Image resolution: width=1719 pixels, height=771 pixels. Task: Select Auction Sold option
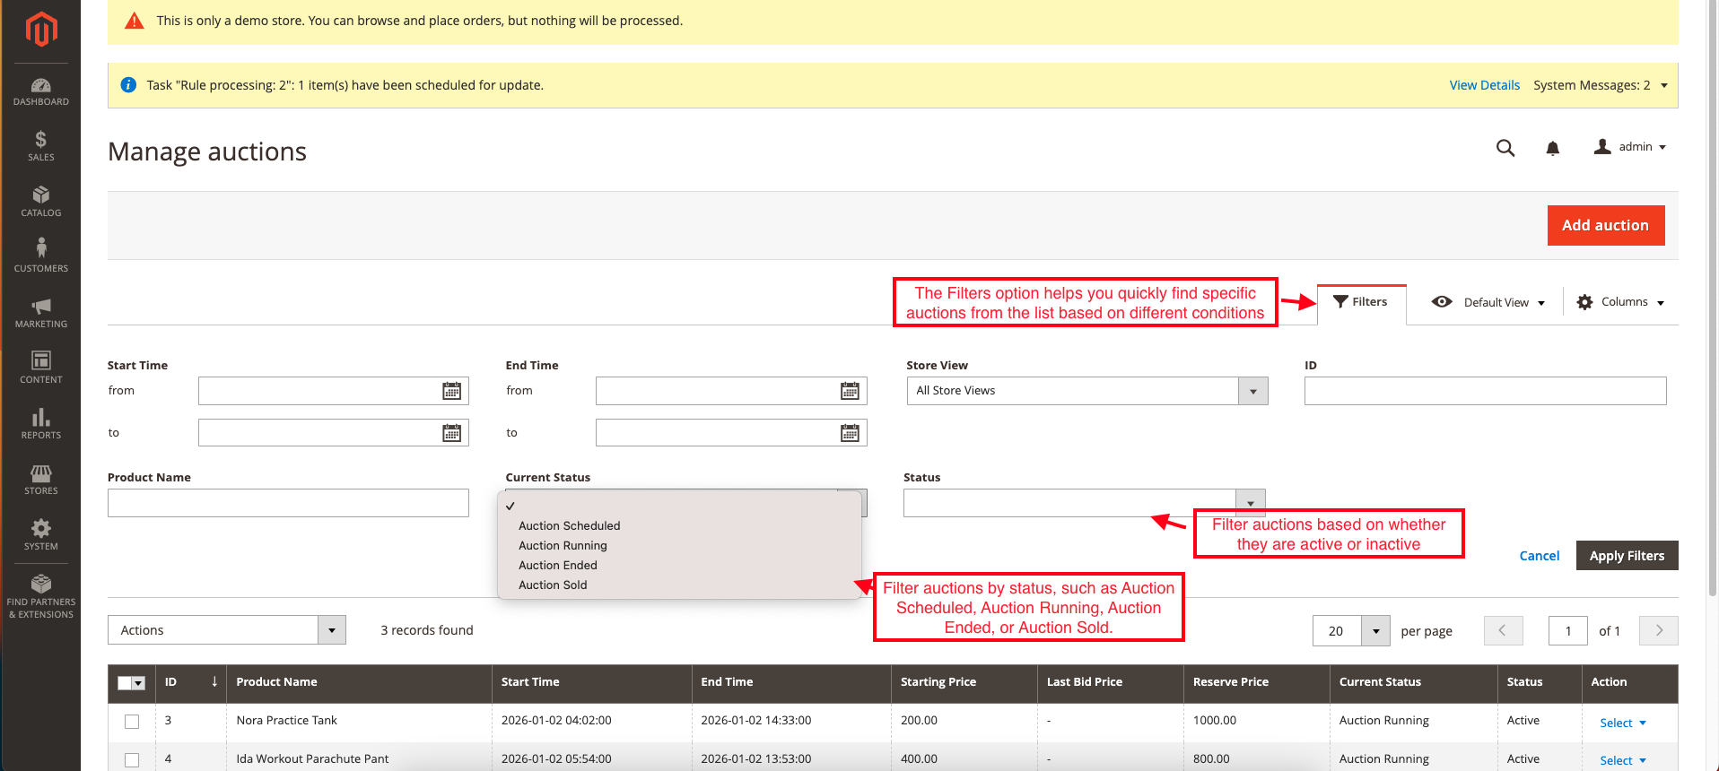[x=553, y=585]
